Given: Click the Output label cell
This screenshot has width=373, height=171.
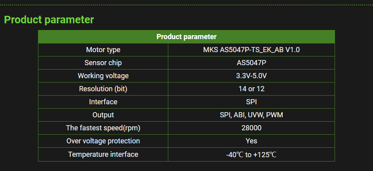Looking at the screenshot, I should pos(103,115).
